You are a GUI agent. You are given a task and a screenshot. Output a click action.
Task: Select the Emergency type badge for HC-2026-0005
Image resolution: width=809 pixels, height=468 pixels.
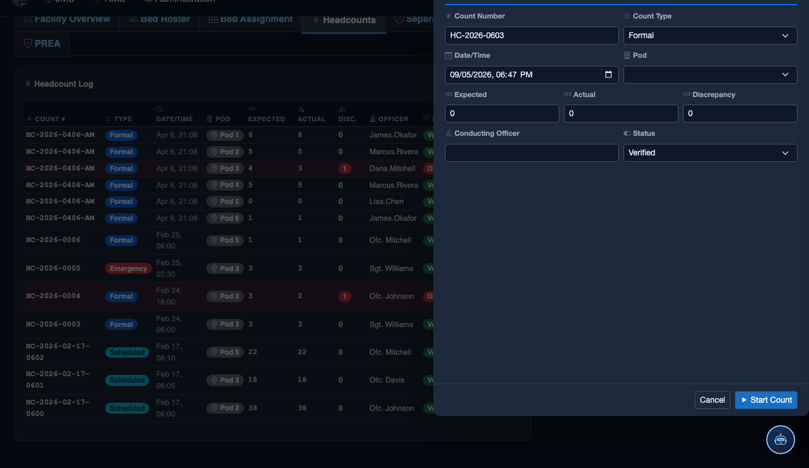(128, 269)
